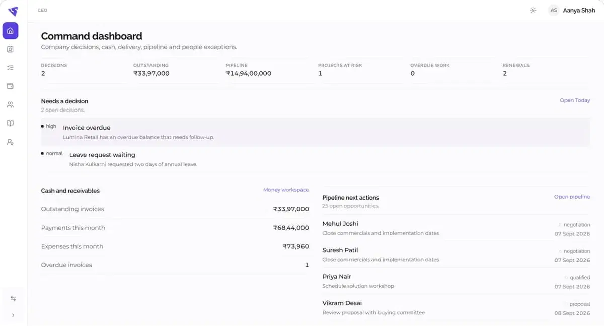This screenshot has height=326, width=604.
Task: Click Review proposal with buying committee text
Action: tap(373, 313)
